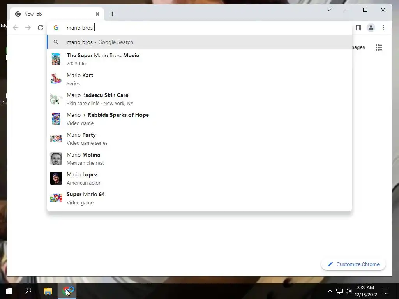This screenshot has width=399, height=299.
Task: Toggle the side panel icon
Action: tap(358, 28)
